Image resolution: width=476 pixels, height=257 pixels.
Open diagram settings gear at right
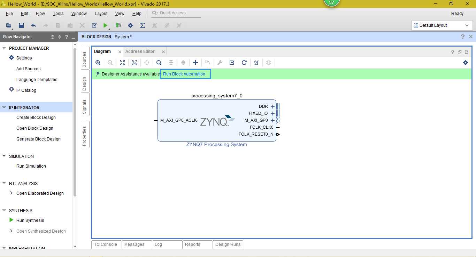tap(466, 63)
